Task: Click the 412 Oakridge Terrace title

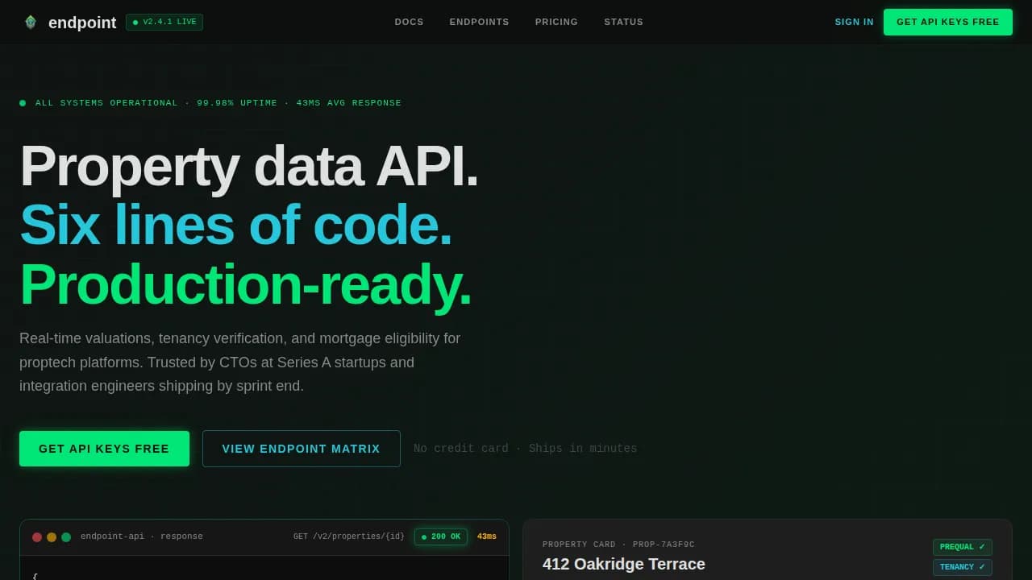Action: (624, 564)
